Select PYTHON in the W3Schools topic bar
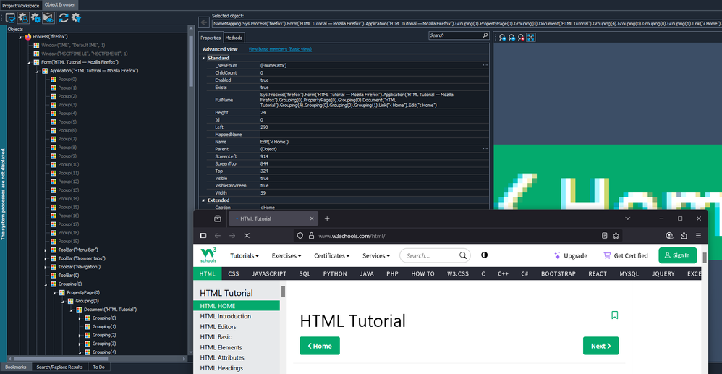Screen dimensions: 722x374 pyautogui.click(x=335, y=273)
